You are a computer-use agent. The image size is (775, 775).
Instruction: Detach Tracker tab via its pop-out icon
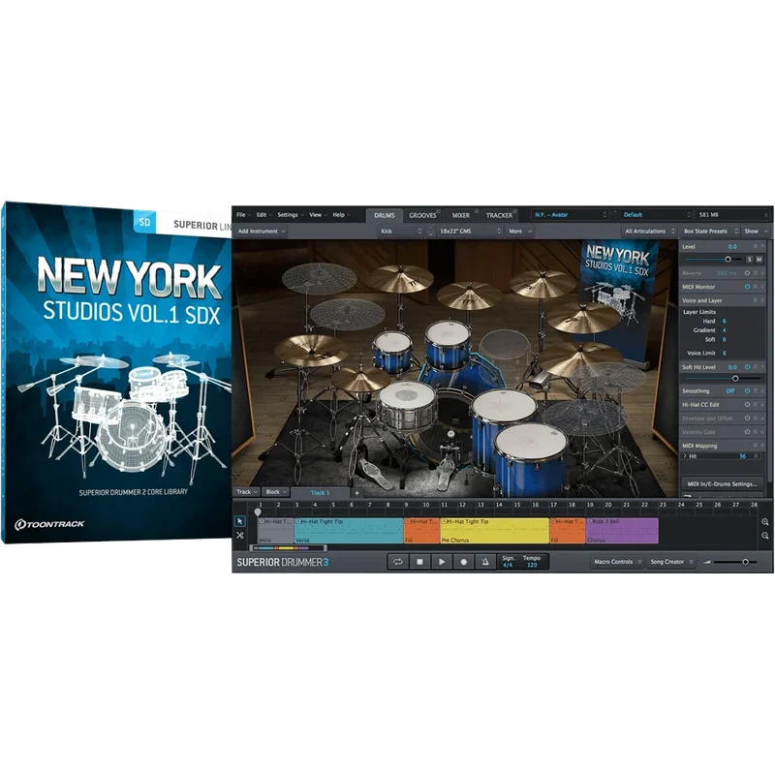(514, 211)
